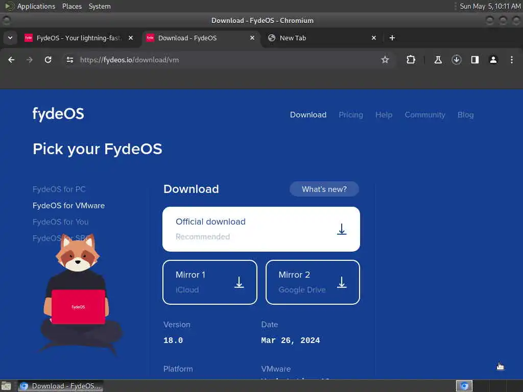
Task: Click the Official download card
Action: pos(261,229)
